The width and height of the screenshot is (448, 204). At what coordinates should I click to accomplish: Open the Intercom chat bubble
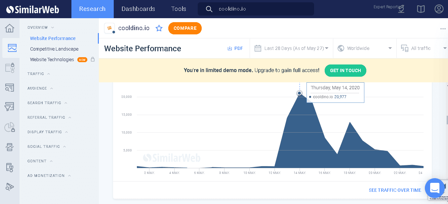coord(434,188)
